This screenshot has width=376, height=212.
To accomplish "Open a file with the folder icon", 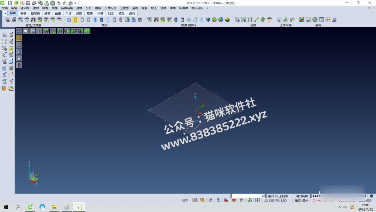I will click(16, 3).
